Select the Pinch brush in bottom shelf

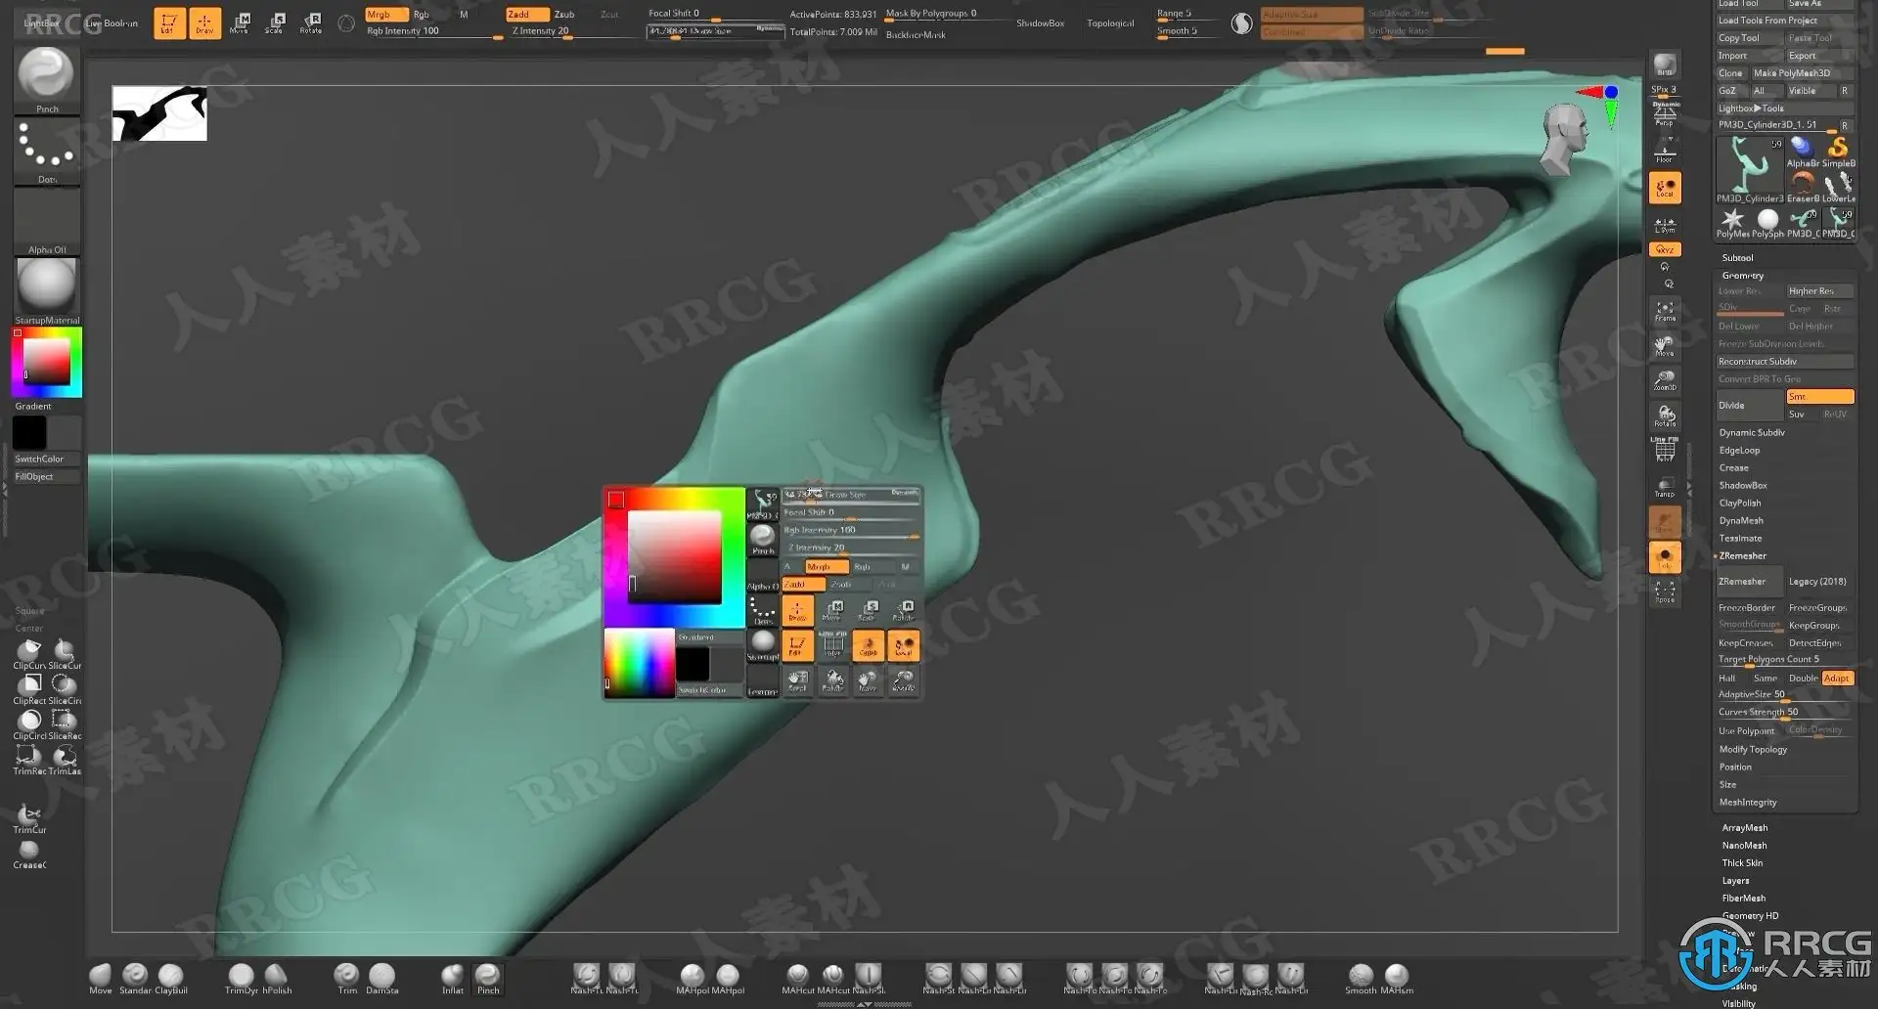[487, 978]
